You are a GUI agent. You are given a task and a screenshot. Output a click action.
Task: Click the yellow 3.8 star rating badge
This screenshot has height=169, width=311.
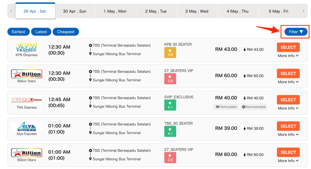(170, 53)
